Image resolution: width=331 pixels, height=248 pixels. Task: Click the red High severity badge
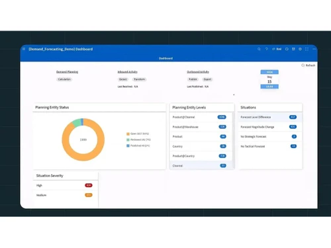pos(89,185)
